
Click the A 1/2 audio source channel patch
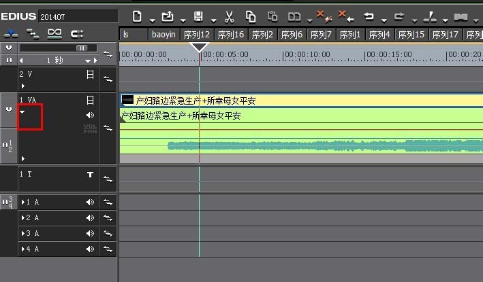point(8,146)
